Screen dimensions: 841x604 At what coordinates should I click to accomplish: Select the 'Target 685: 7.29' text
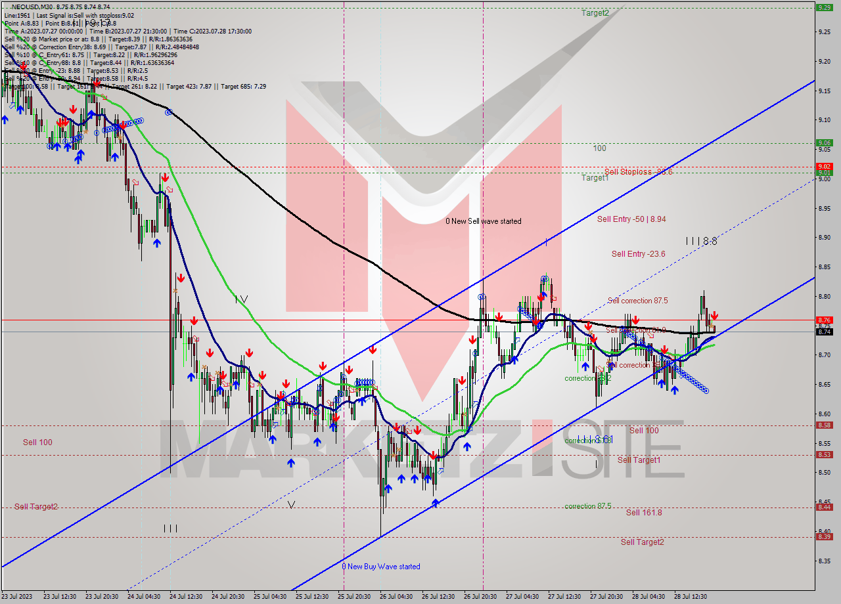[243, 86]
